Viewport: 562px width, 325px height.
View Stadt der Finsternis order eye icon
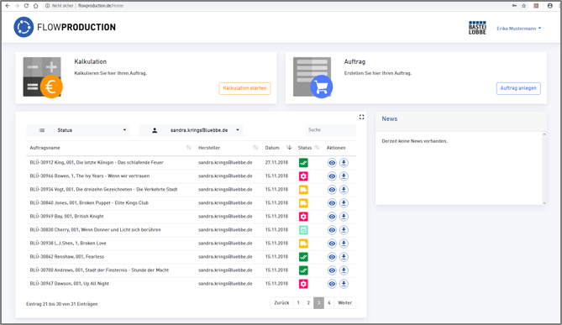pyautogui.click(x=332, y=270)
